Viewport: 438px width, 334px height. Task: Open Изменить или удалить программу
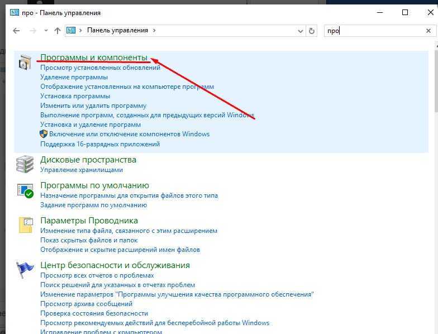[93, 106]
